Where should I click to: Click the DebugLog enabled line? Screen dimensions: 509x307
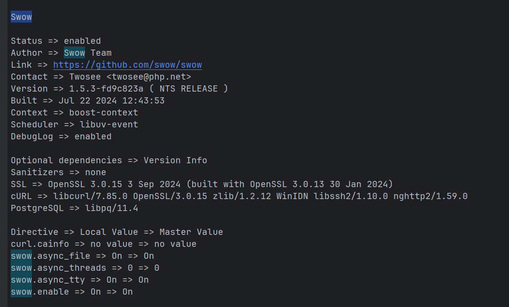[61, 137]
